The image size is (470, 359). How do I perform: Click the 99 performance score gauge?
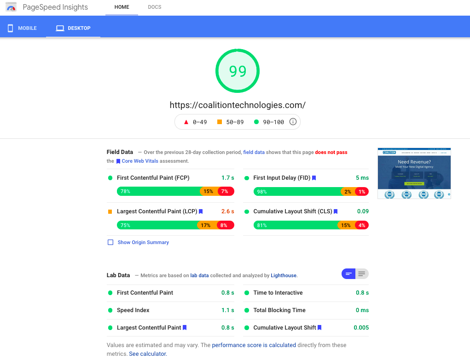(238, 71)
